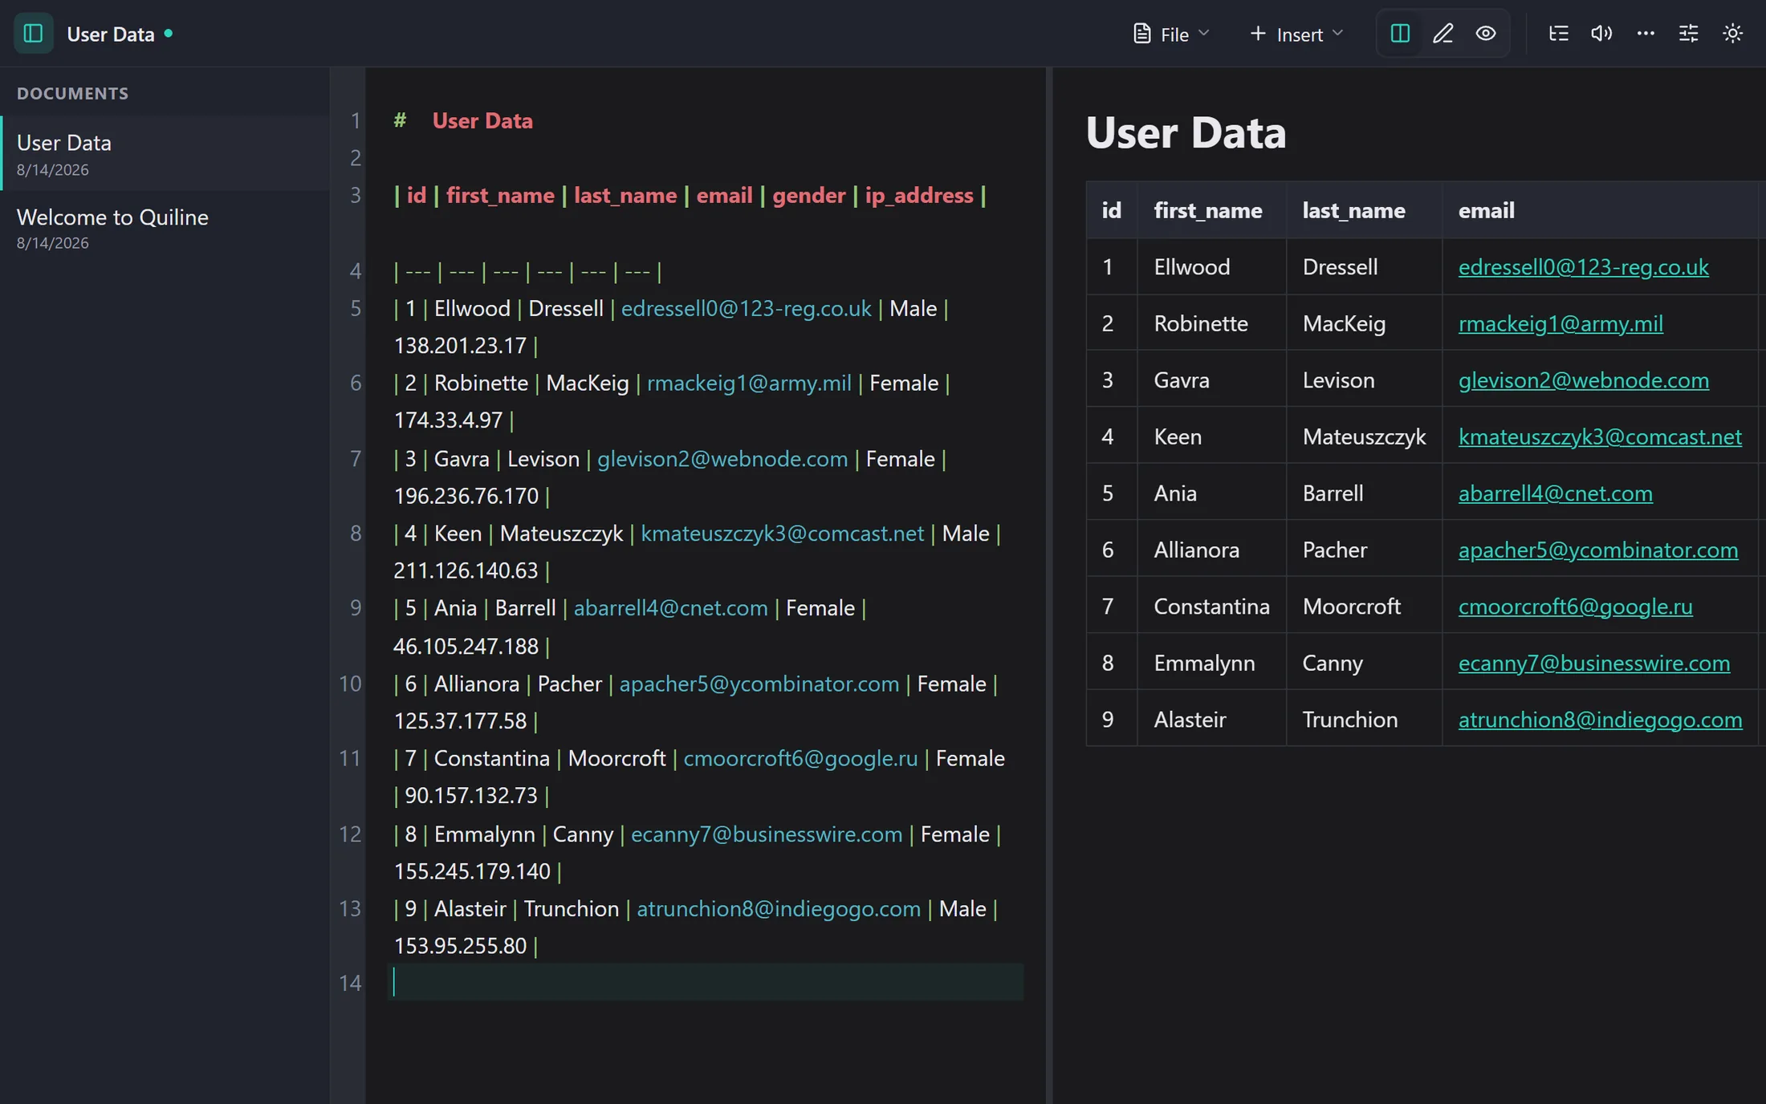Viewport: 1766px width, 1104px height.
Task: Open ecanny7@businesswire.com link in preview
Action: click(1593, 663)
